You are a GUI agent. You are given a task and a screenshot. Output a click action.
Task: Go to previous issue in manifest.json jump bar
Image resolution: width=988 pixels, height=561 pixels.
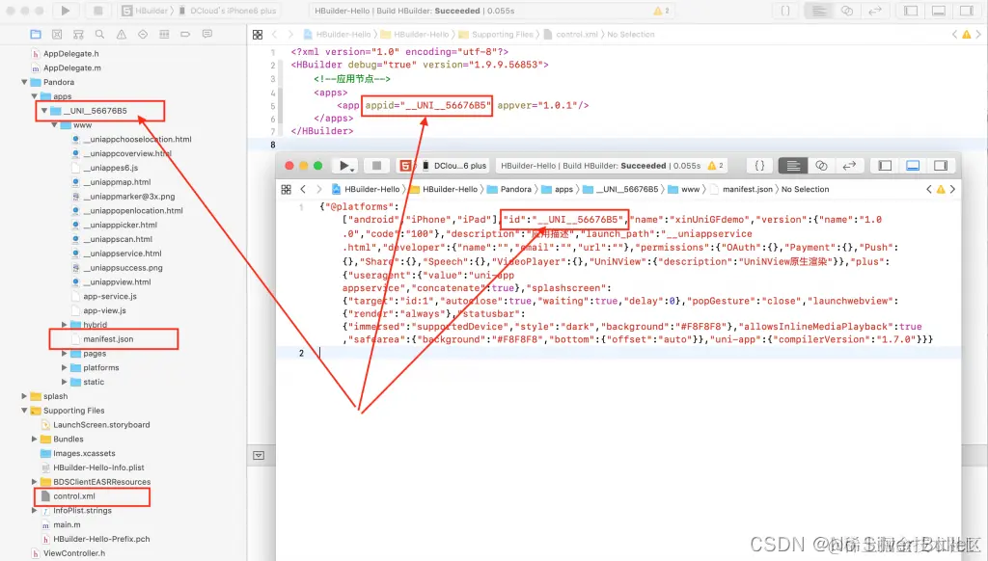click(929, 189)
